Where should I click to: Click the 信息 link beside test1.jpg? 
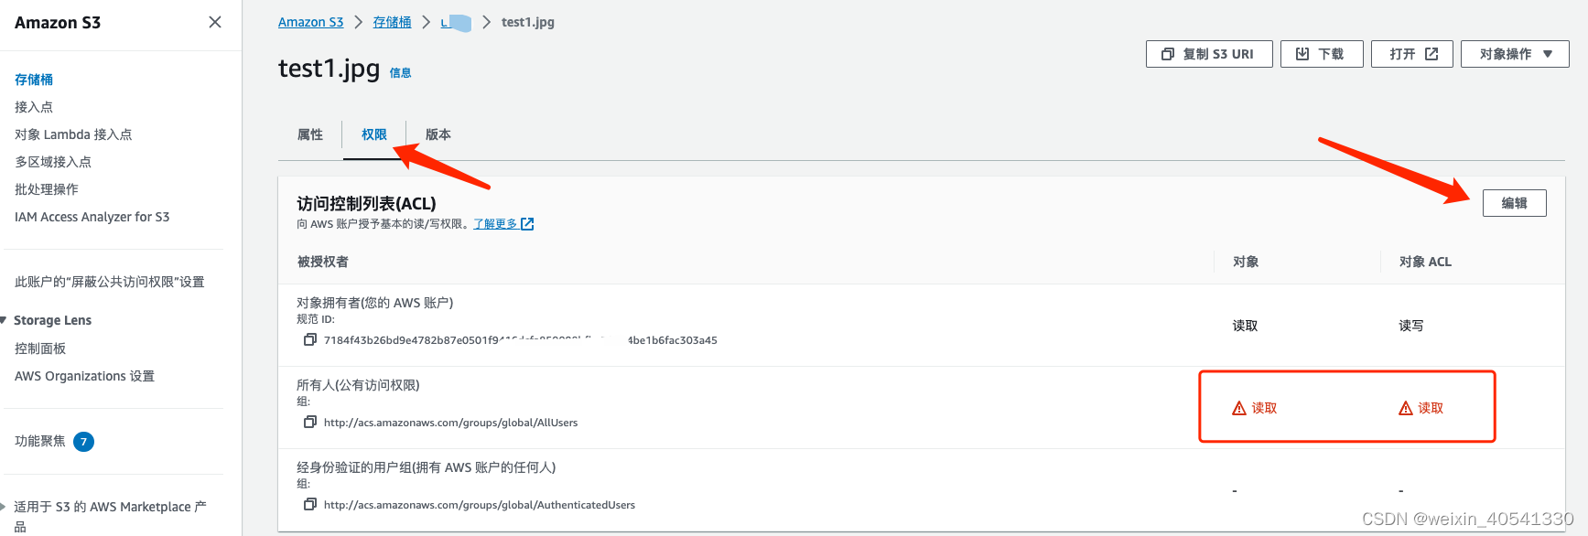point(401,73)
